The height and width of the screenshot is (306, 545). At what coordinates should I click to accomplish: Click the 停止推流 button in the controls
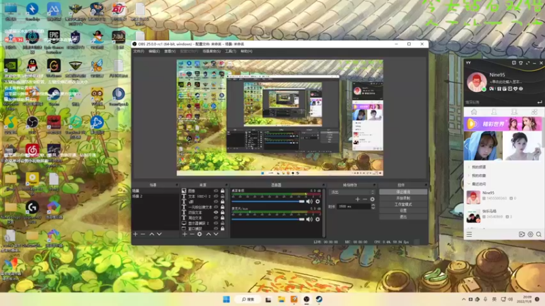coord(403,192)
